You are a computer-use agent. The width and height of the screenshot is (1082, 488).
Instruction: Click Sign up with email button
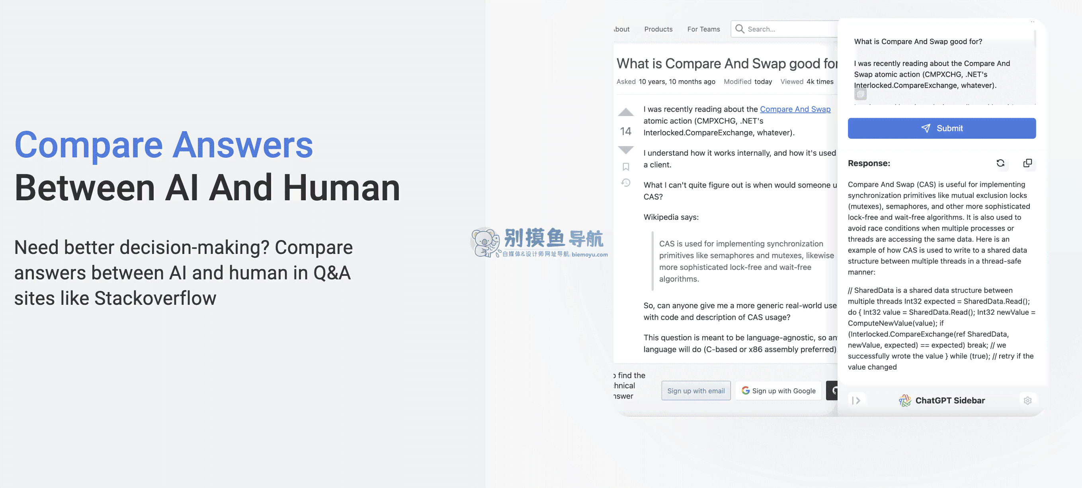[694, 390]
